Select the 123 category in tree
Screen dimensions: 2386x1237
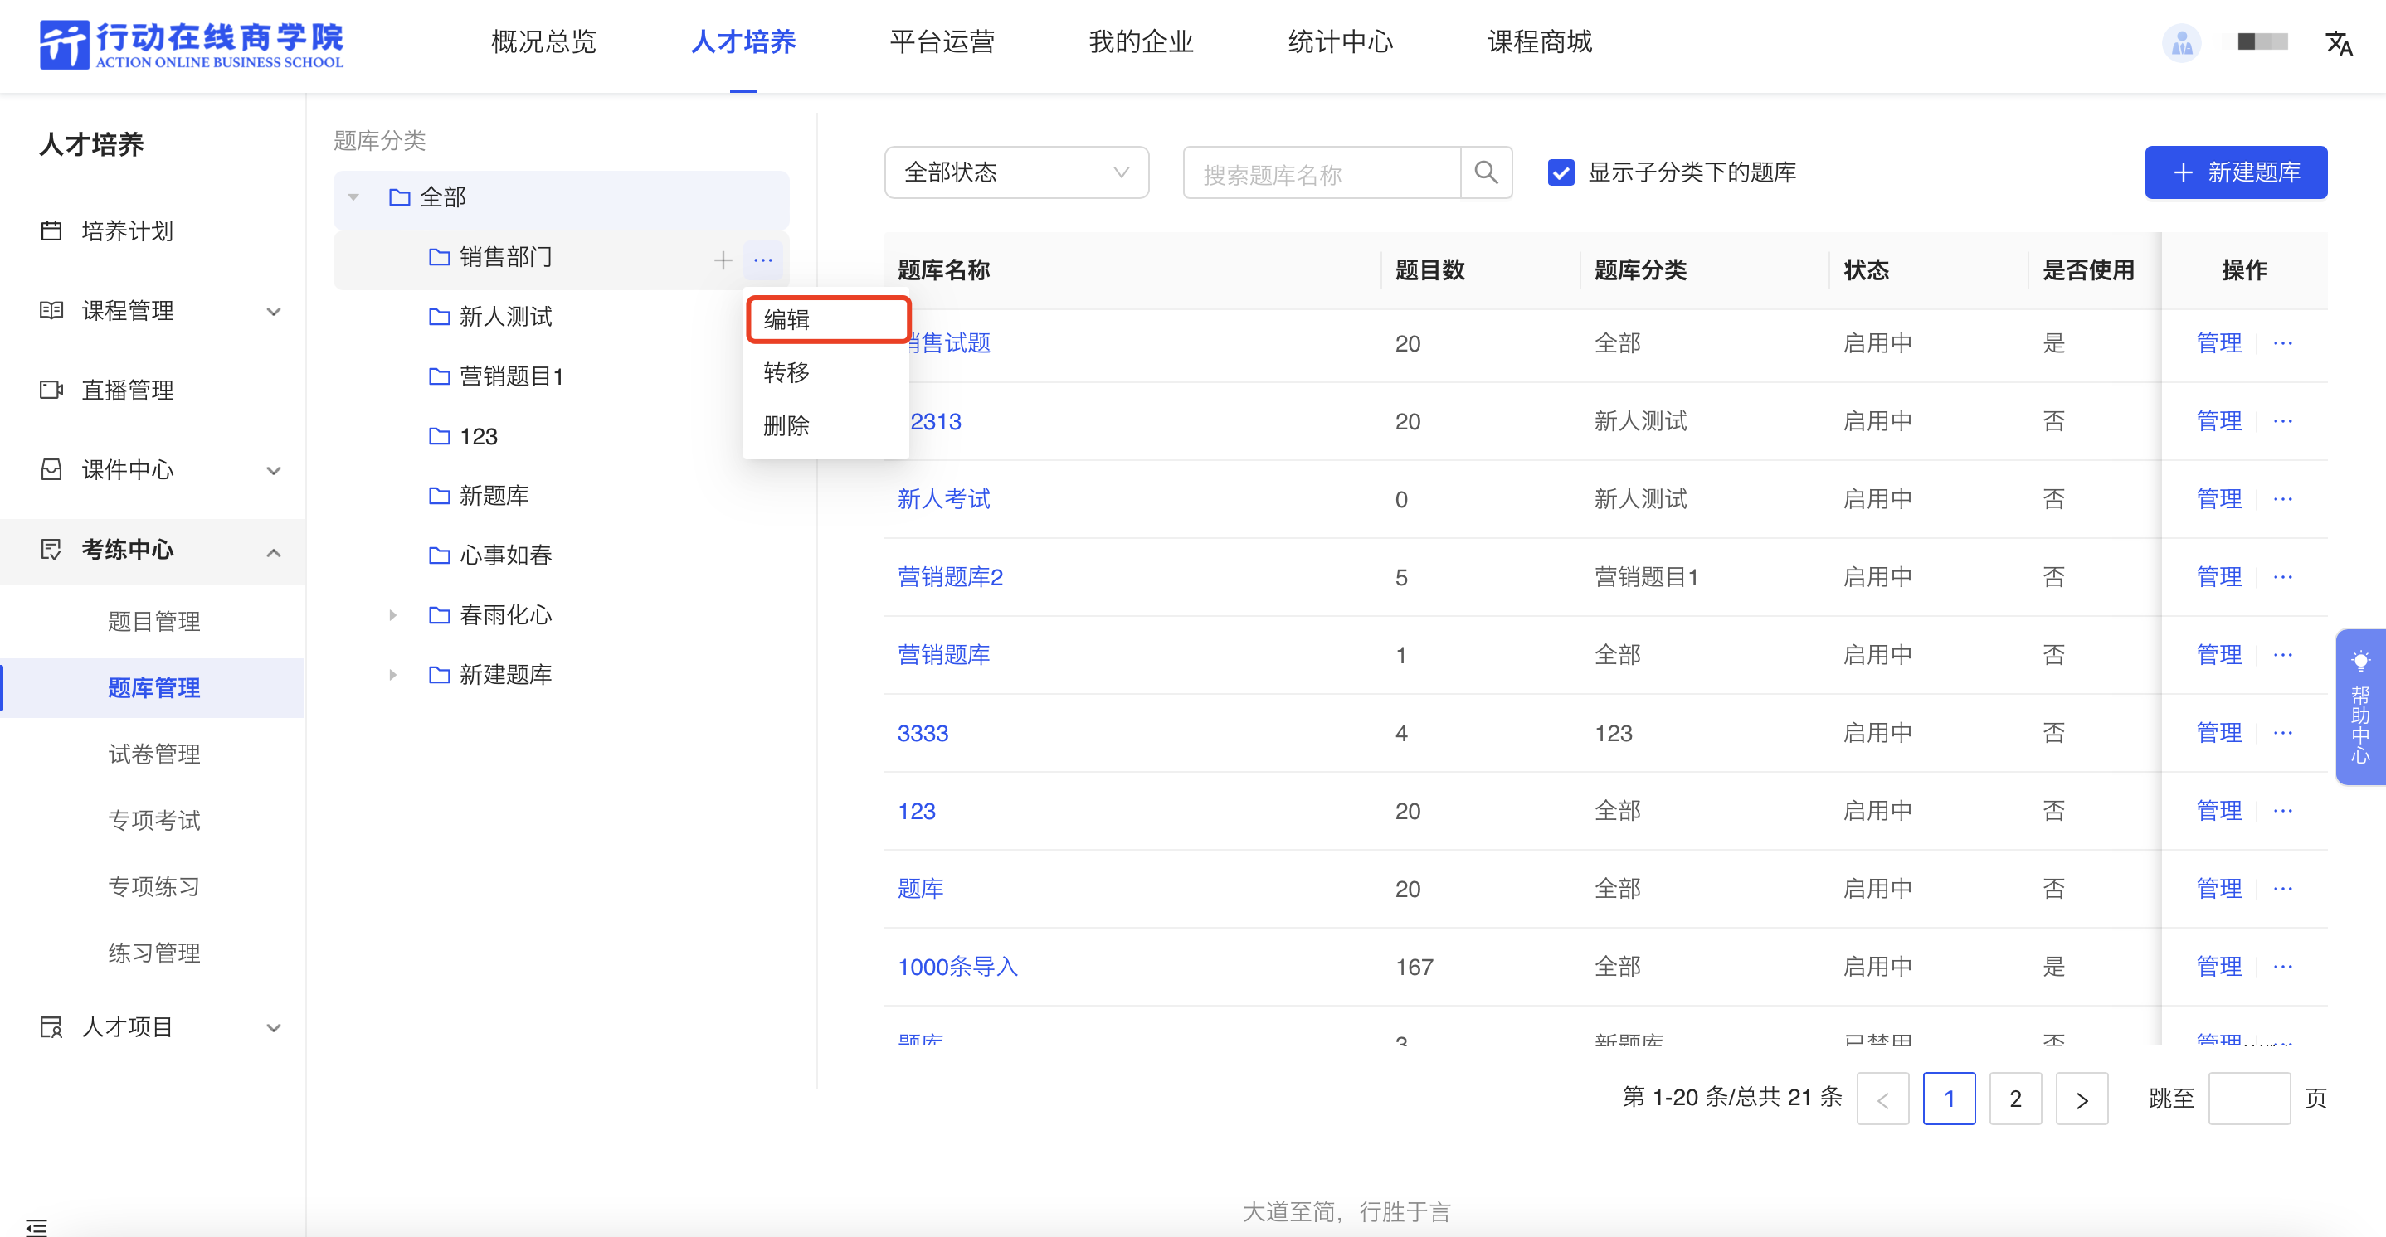(478, 436)
